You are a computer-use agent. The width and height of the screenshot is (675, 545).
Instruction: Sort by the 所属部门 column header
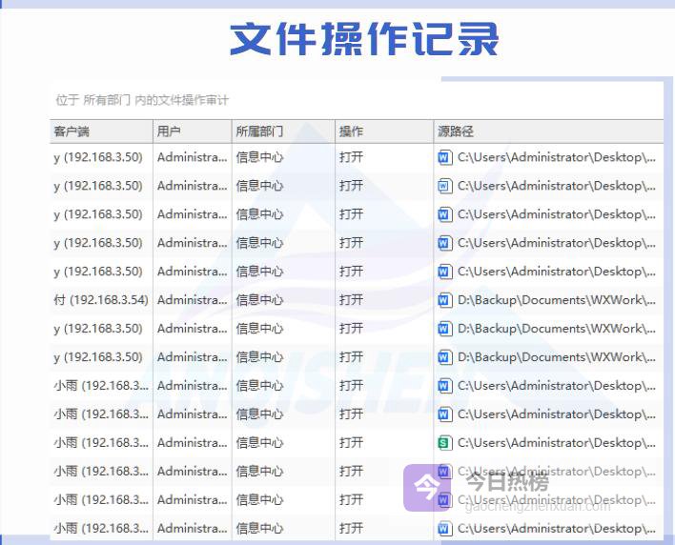(x=259, y=131)
